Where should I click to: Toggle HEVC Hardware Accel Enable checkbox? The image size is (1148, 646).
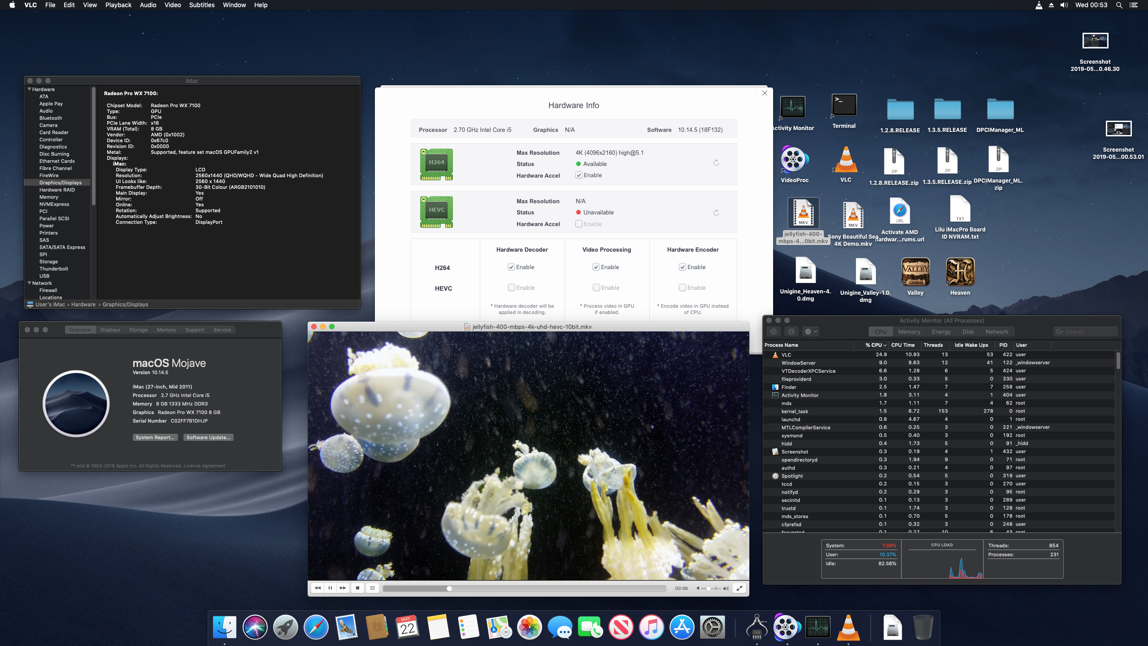[579, 224]
